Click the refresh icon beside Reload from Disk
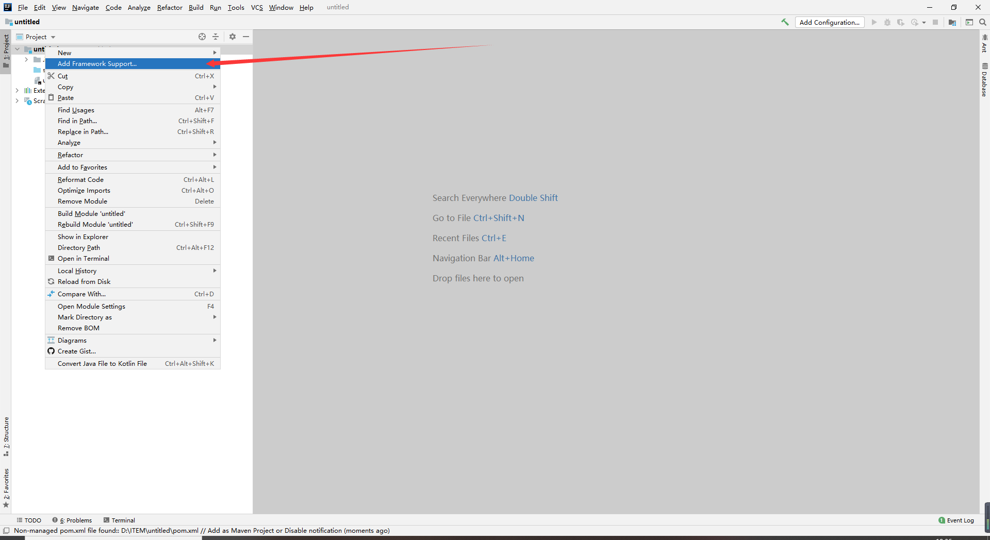Screen dimensions: 990x540 (x=51, y=281)
